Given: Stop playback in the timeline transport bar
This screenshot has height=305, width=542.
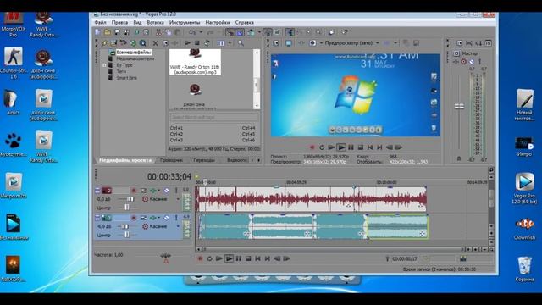Looking at the screenshot, I should click(248, 258).
